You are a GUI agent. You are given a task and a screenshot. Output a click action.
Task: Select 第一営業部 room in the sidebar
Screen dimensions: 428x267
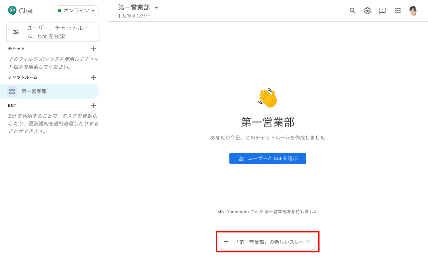coord(50,91)
